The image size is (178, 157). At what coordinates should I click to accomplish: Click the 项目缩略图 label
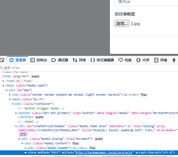125,14
